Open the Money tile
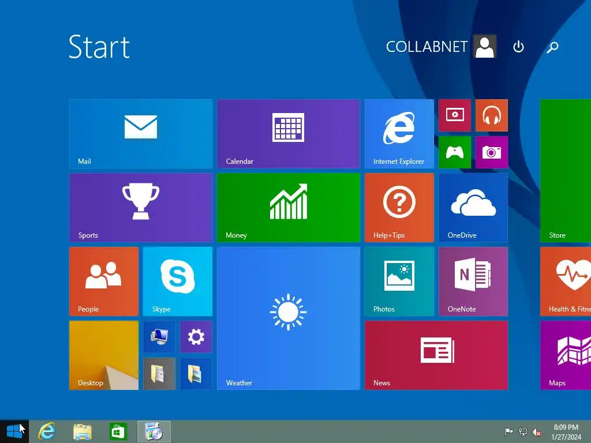This screenshot has width=591, height=443. [x=289, y=207]
